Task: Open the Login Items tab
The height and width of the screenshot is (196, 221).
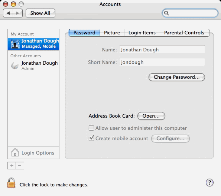Action: [142, 33]
